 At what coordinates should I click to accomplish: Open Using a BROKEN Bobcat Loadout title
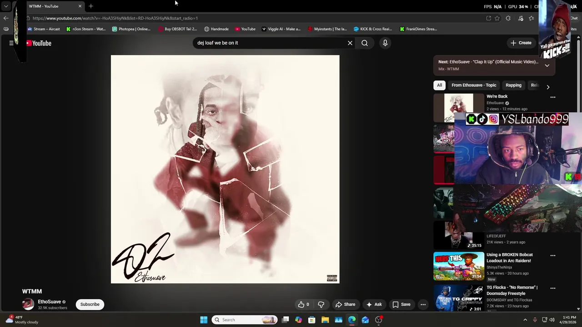[x=509, y=258]
